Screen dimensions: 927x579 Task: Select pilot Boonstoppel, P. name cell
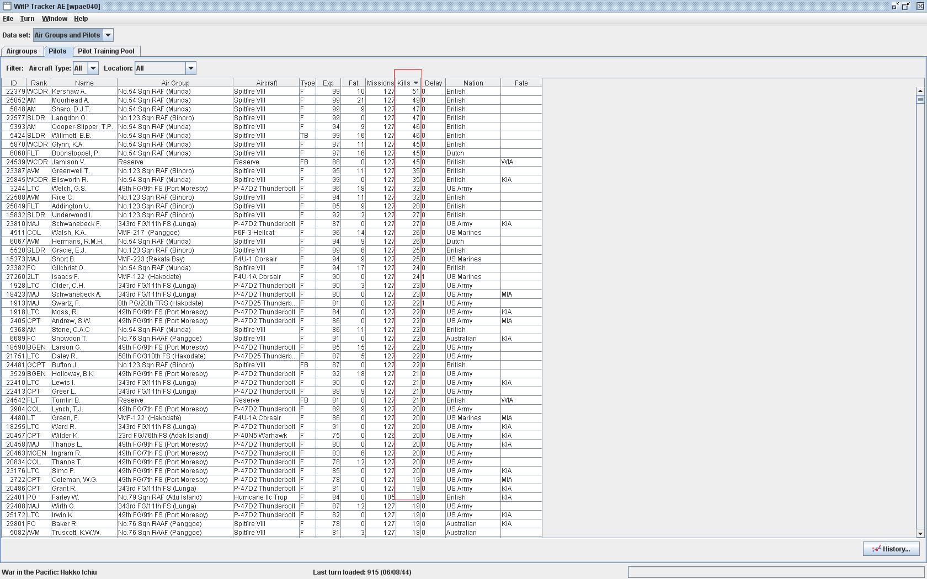point(84,153)
